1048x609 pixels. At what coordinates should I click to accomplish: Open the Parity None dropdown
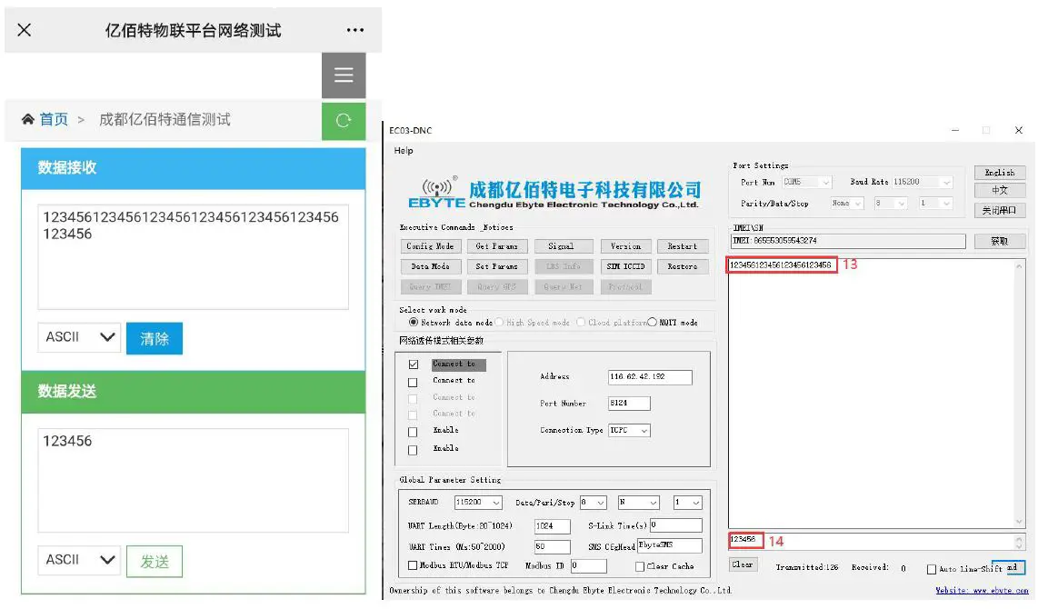pos(847,204)
